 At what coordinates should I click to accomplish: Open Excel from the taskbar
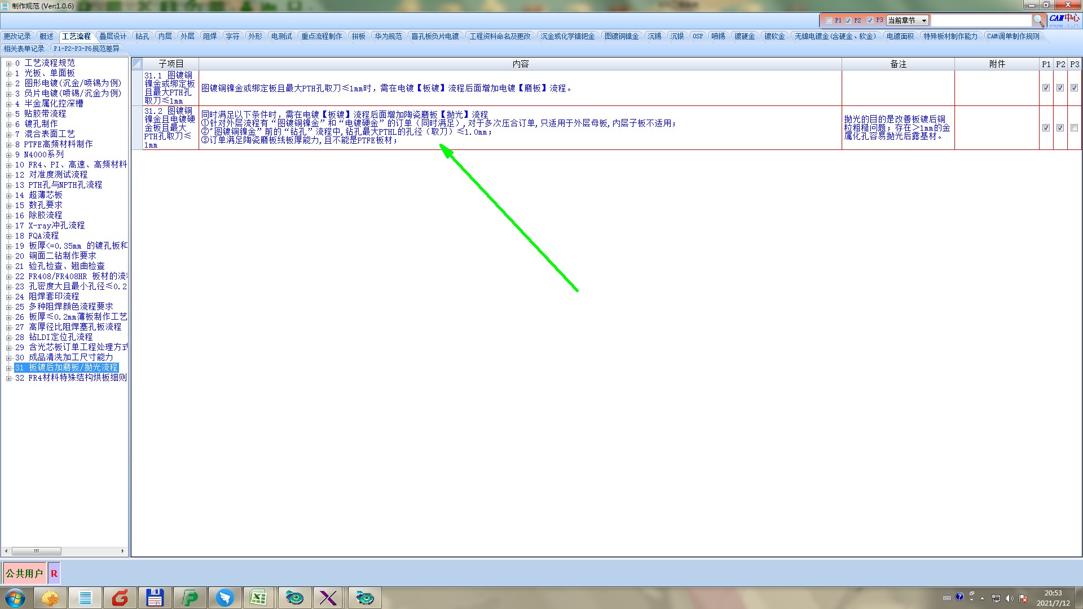coord(258,598)
